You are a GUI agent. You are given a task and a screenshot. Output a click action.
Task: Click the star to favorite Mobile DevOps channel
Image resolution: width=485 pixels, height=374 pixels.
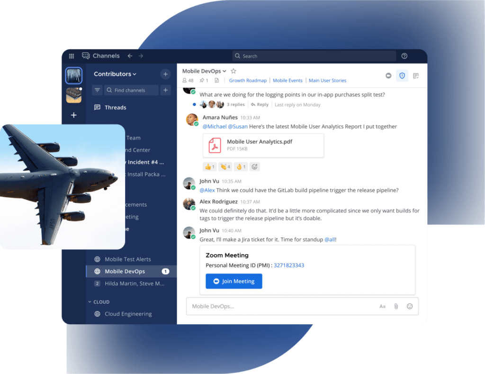pyautogui.click(x=233, y=70)
